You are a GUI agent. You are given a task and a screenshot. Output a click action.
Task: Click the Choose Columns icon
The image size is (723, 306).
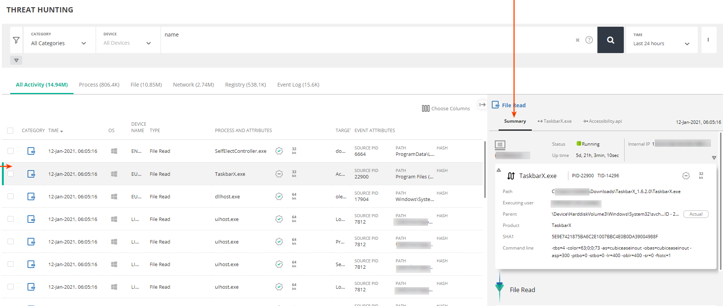[425, 108]
